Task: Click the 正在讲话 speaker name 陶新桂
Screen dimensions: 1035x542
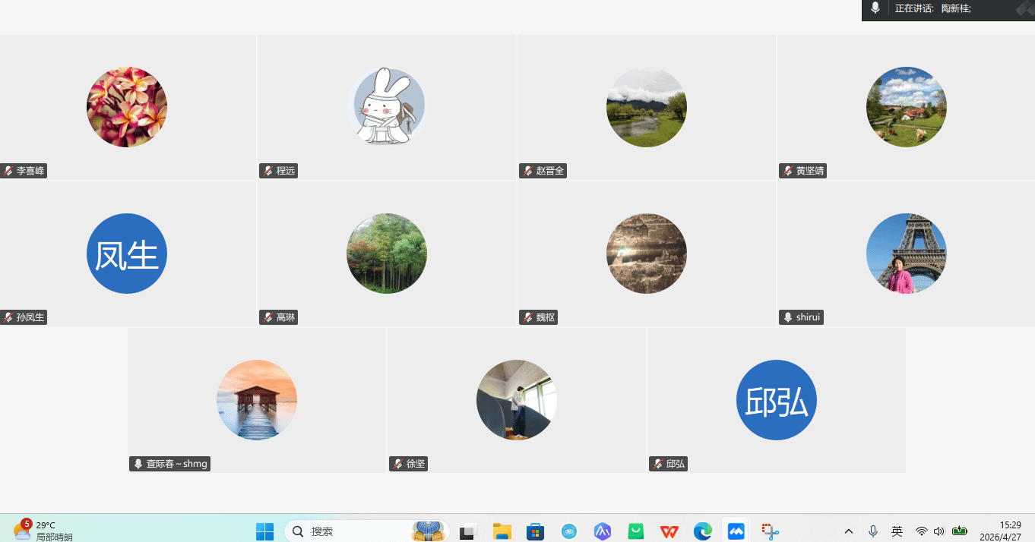Action: click(955, 9)
